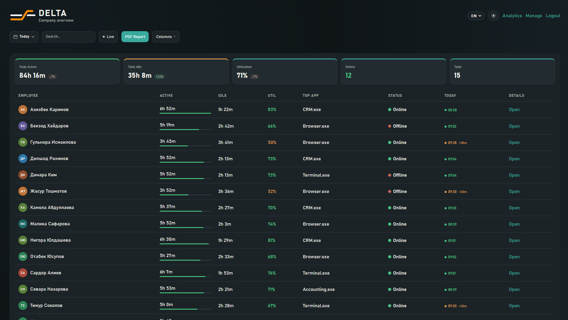568x320 pixels.
Task: Click the АК avatar for Азизбек Каримов
Action: click(23, 110)
